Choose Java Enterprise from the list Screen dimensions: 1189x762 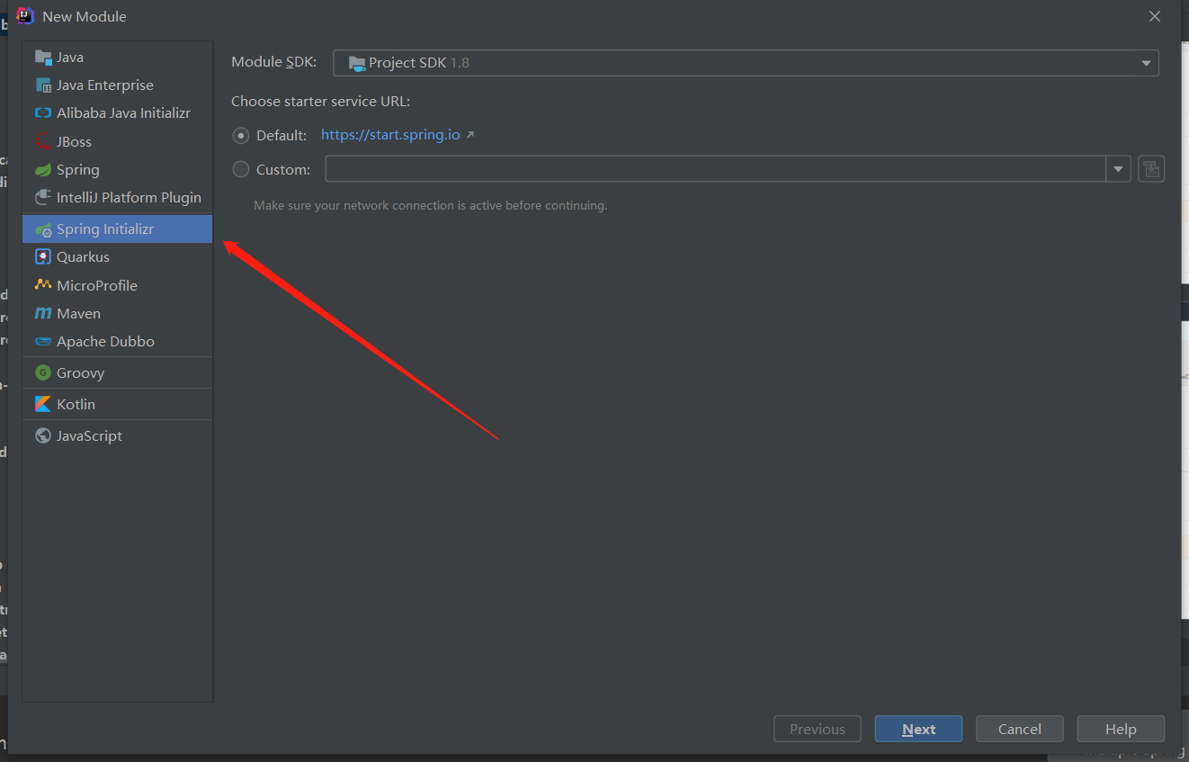point(118,85)
